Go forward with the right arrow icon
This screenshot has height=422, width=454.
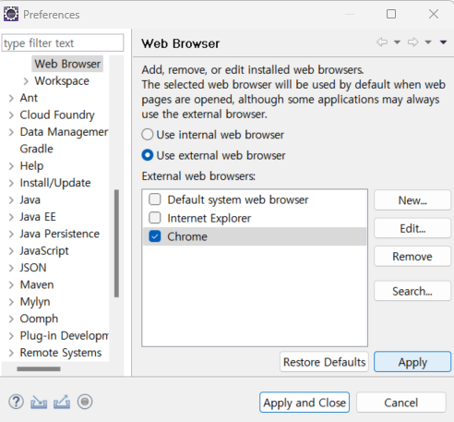click(412, 42)
